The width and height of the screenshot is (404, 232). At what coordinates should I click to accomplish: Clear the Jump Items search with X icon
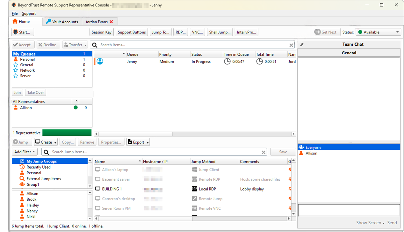263,152
